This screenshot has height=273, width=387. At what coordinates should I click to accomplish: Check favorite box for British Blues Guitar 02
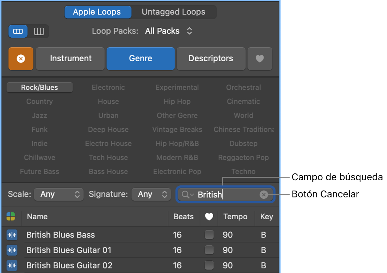[209, 265]
